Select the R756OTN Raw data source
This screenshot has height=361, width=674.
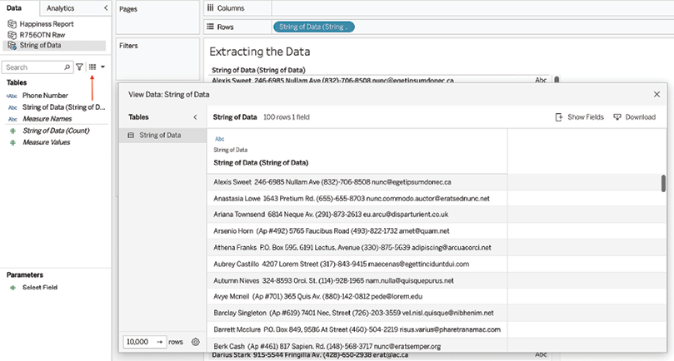42,35
